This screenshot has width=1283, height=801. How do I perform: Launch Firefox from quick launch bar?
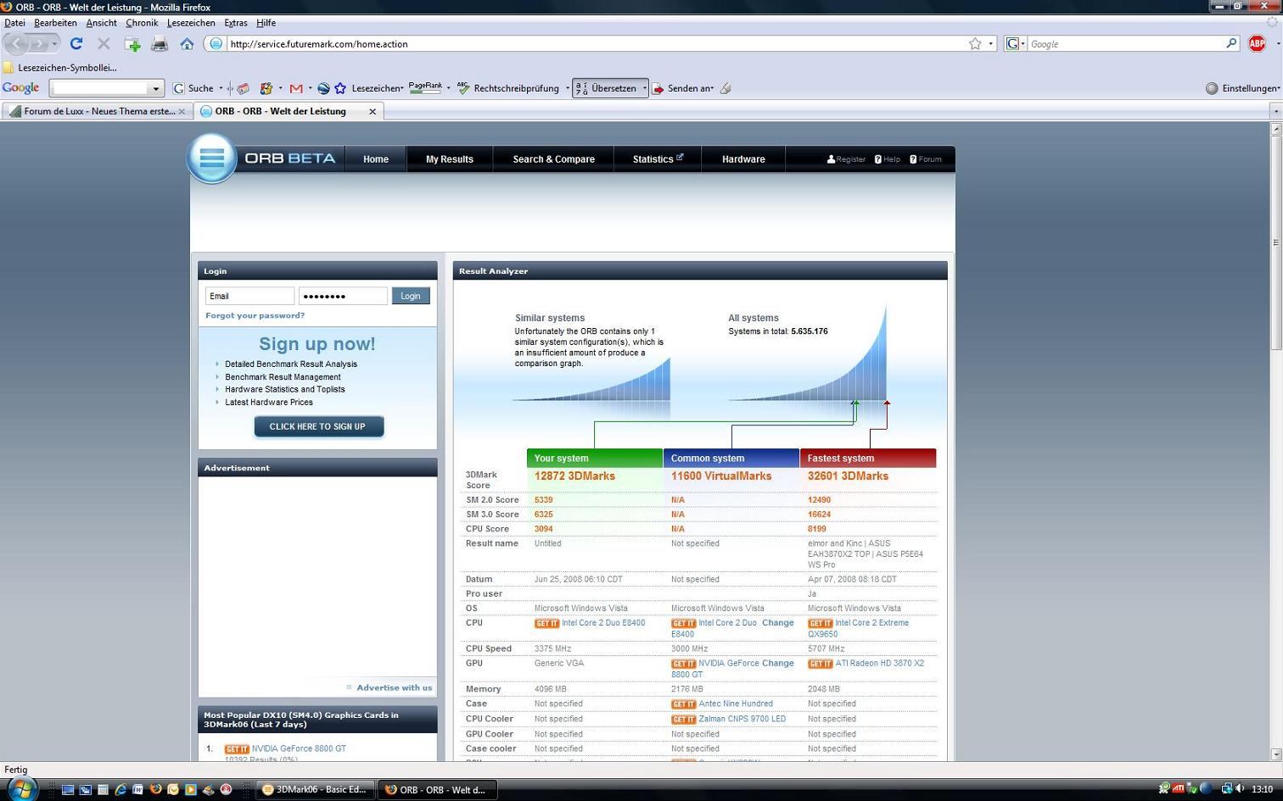[155, 789]
